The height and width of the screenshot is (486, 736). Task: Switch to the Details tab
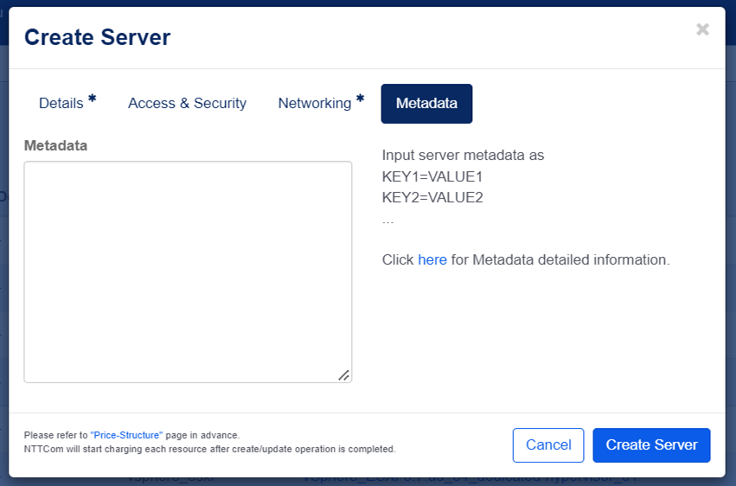61,104
